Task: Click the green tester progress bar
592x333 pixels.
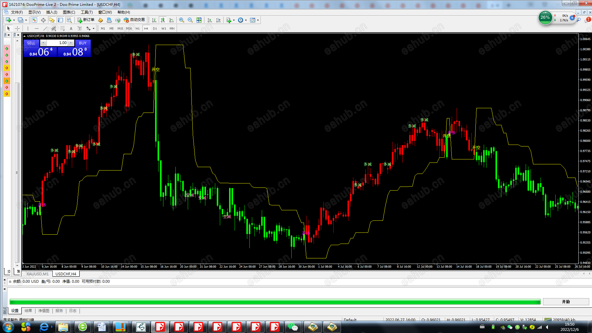Action: [x=275, y=302]
